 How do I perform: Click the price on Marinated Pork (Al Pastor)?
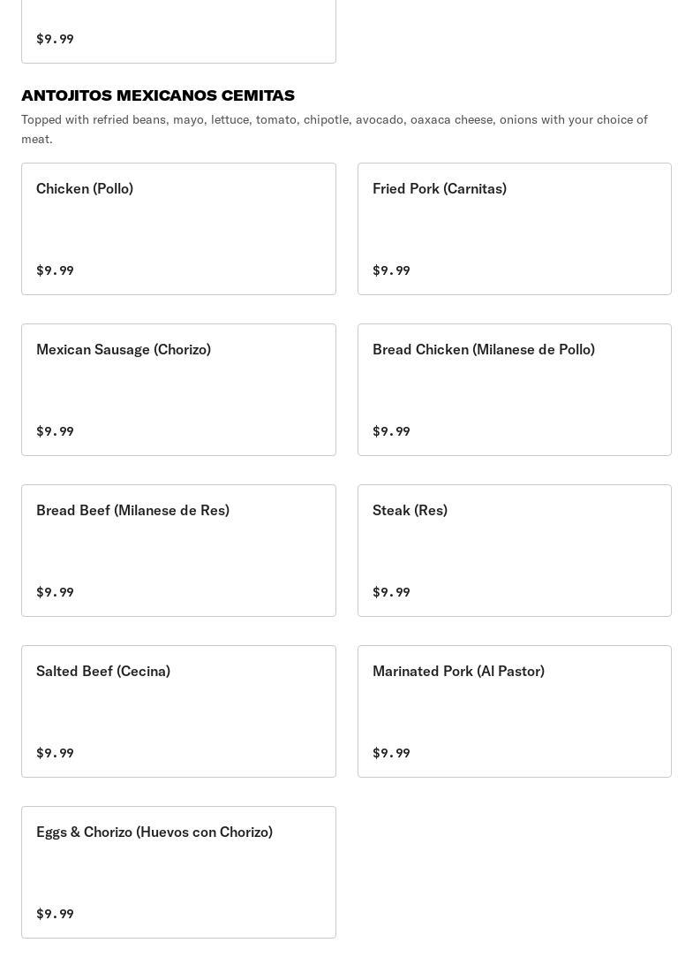tap(391, 753)
